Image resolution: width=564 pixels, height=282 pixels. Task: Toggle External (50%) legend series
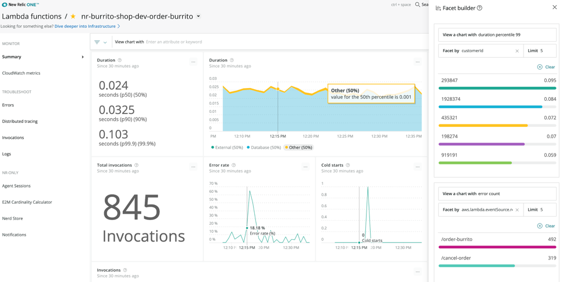(227, 148)
